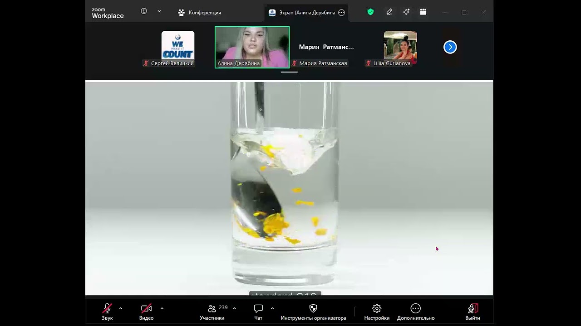Expand video options arrow next to Видео
Image resolution: width=581 pixels, height=326 pixels.
pos(162,308)
